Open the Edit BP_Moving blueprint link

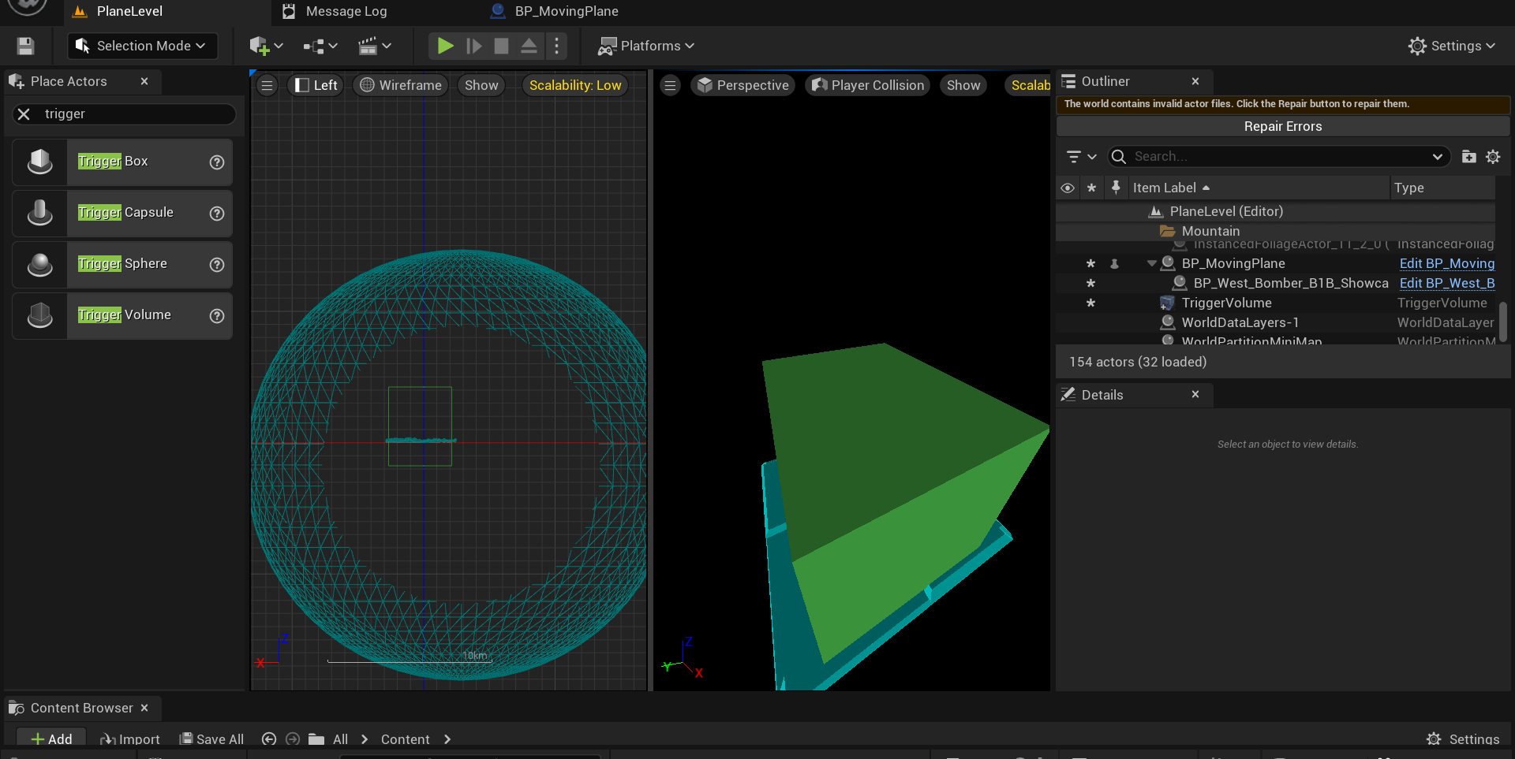pos(1446,263)
